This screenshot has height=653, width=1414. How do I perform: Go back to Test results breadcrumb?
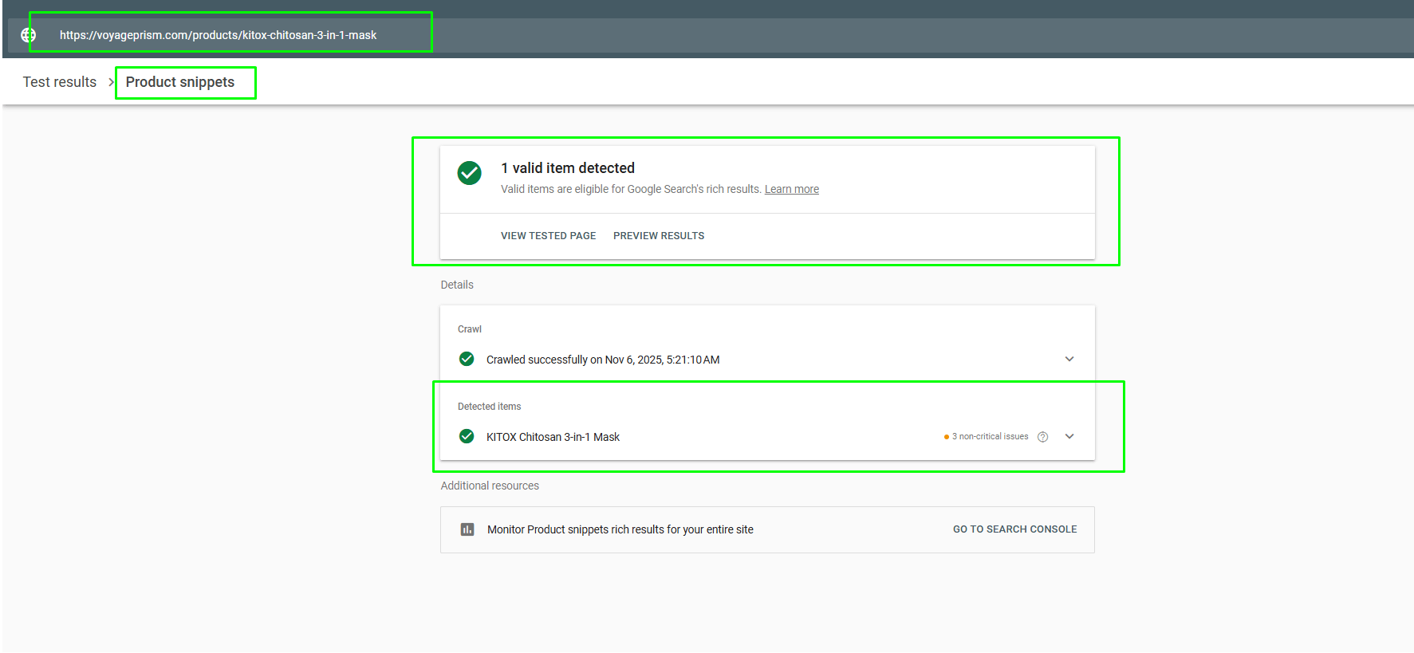(60, 82)
